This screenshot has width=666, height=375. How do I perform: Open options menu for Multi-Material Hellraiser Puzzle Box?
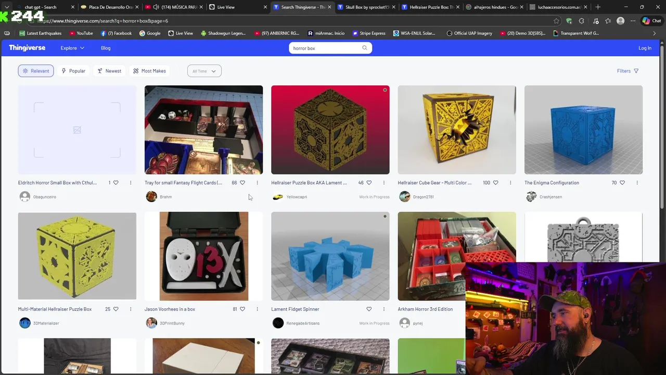131,309
